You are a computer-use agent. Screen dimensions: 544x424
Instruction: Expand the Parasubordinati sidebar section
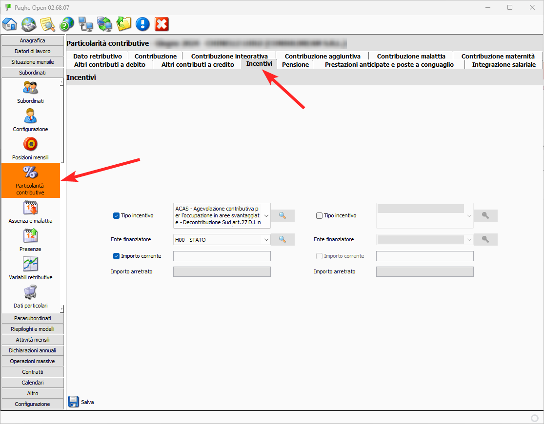[32, 318]
